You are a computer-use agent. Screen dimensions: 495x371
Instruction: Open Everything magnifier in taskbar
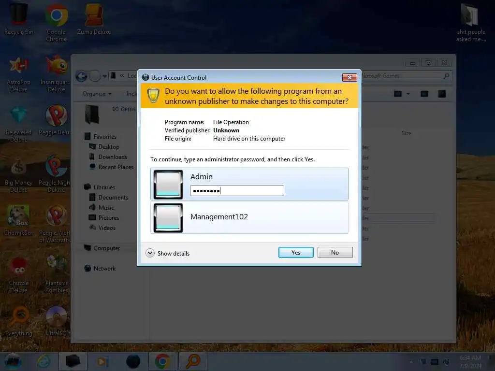coord(193,361)
